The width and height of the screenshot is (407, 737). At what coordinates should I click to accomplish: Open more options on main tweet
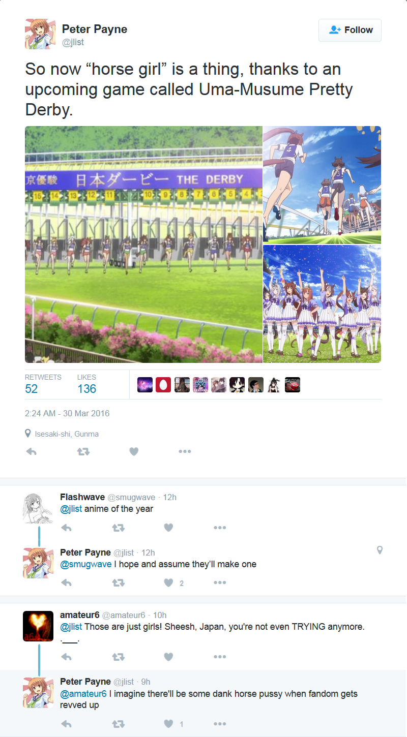pyautogui.click(x=185, y=451)
